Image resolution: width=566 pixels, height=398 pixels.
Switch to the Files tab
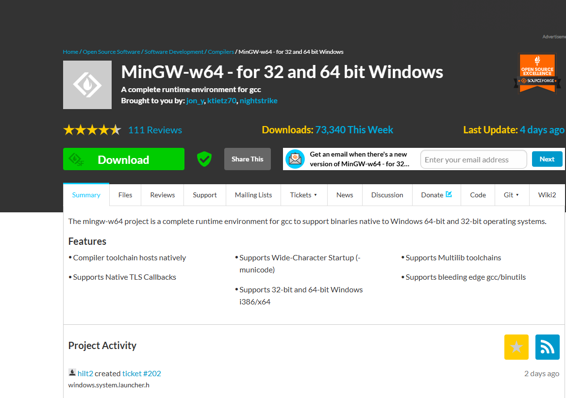point(125,195)
